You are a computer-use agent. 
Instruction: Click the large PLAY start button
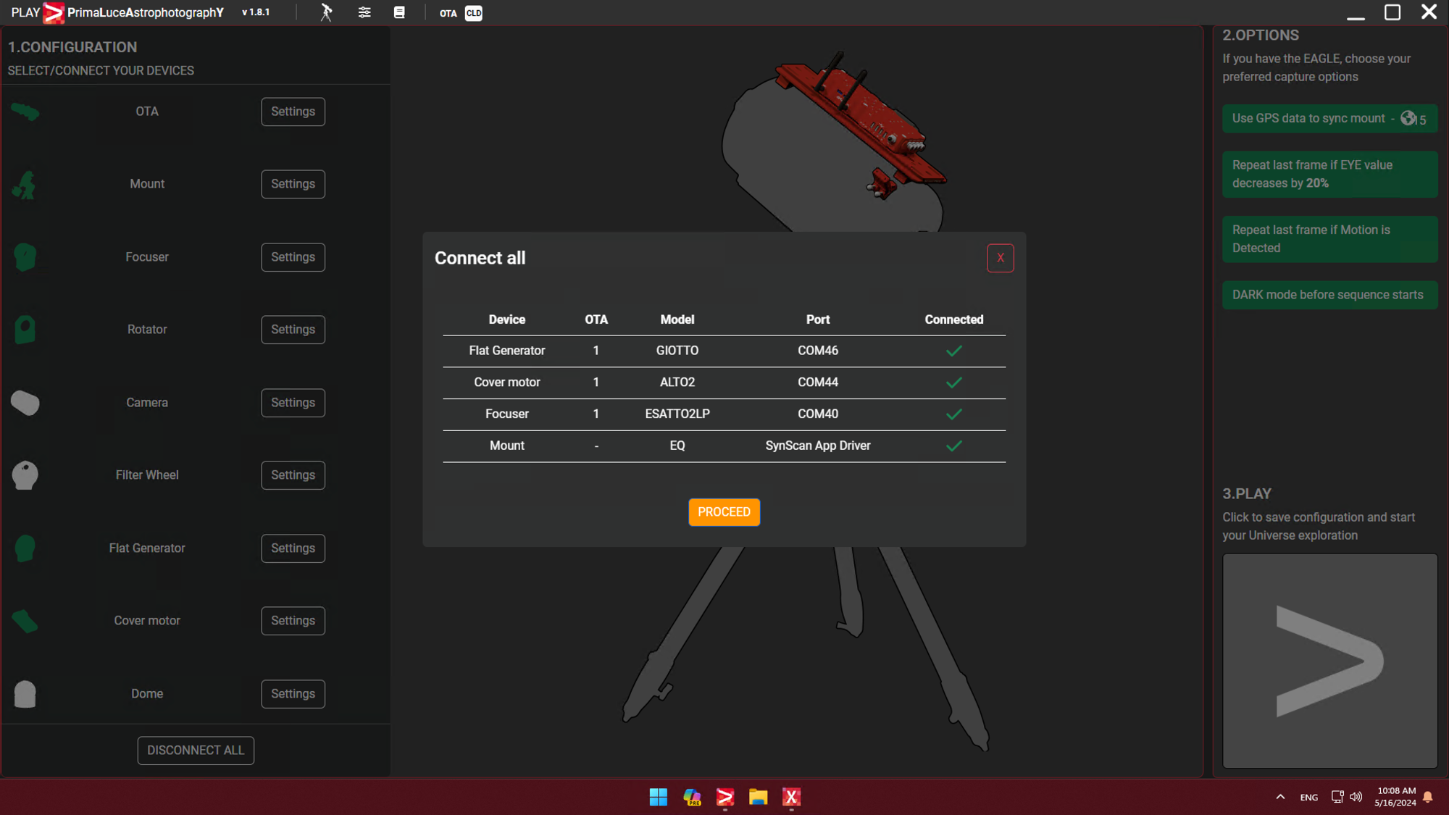1329,661
